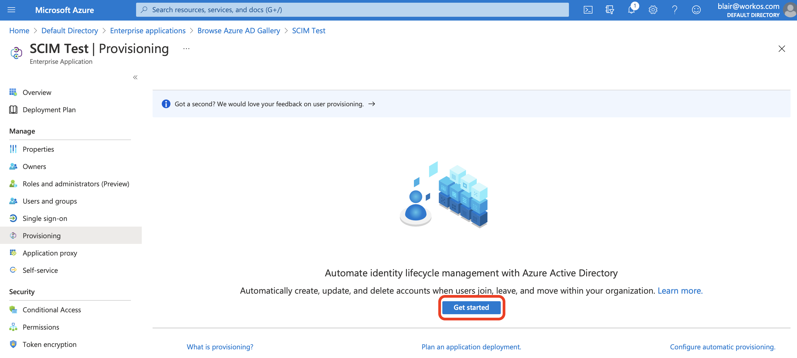
Task: Click the Deployment Plan book icon
Action: tap(13, 110)
